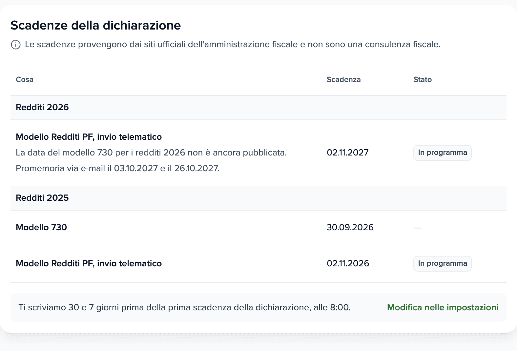Click the date 02.11.2027
517x351 pixels.
pos(348,153)
